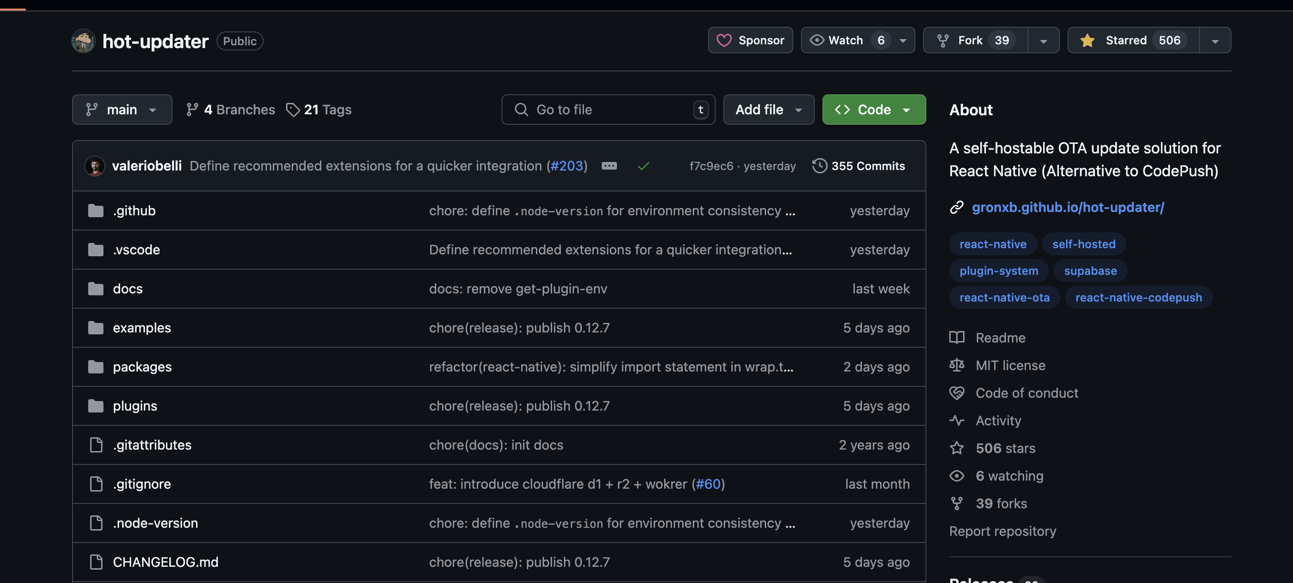Click the commit history clock icon

click(819, 166)
